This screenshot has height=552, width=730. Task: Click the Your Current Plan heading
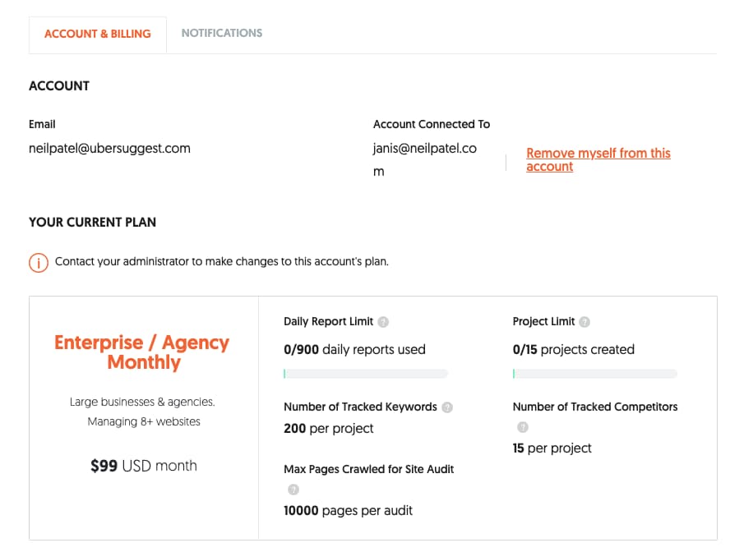click(x=92, y=222)
